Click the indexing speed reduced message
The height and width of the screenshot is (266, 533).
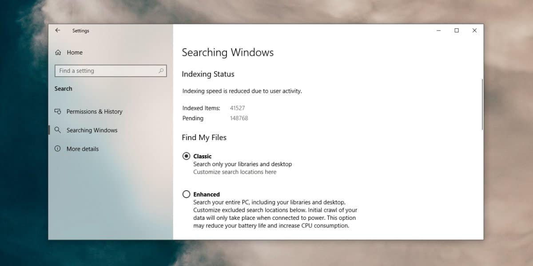[242, 91]
